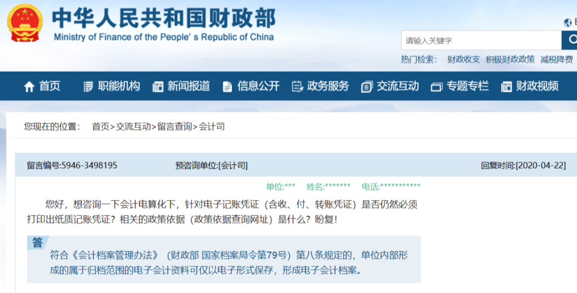Viewport: 577px width, 293px height.
Task: Click the English title Ministry of Finance
Action: click(x=164, y=37)
